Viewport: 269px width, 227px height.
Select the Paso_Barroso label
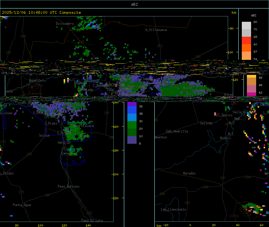pos(68,186)
